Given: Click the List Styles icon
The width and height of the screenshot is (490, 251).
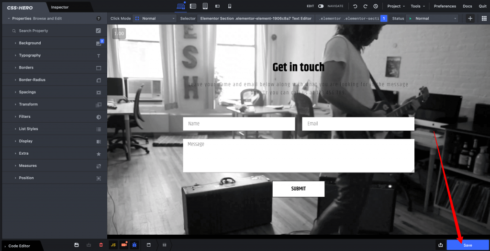Looking at the screenshot, I should pyautogui.click(x=99, y=129).
